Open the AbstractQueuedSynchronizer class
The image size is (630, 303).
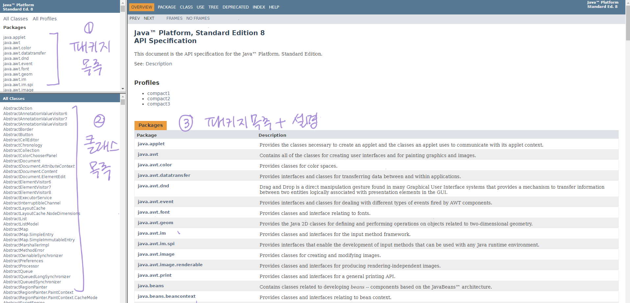pyautogui.click(x=32, y=282)
